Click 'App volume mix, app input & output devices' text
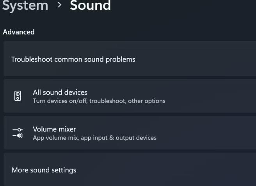Image resolution: width=256 pixels, height=186 pixels. point(95,138)
